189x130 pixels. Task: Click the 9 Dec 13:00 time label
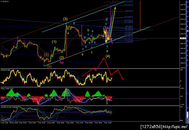(108, 123)
